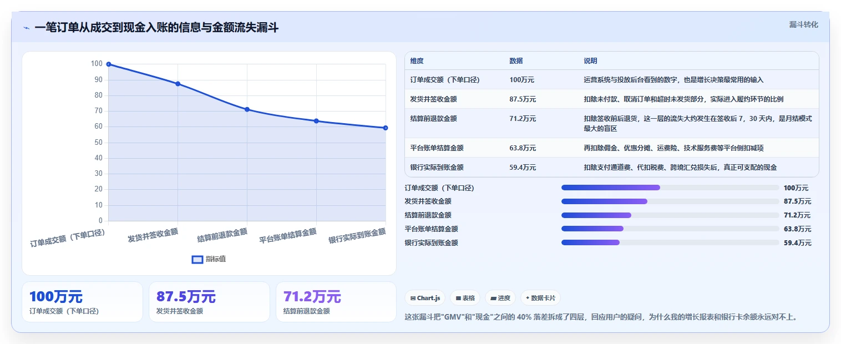Click the 平台账单结算金额 progress bar
This screenshot has height=344, width=841.
pos(670,229)
